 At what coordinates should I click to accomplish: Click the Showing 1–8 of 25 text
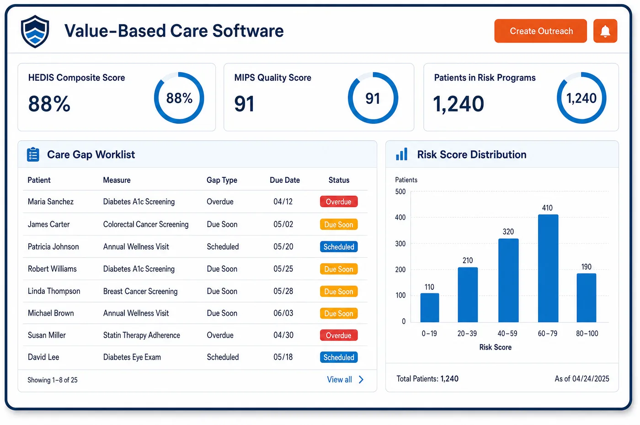[x=53, y=380]
